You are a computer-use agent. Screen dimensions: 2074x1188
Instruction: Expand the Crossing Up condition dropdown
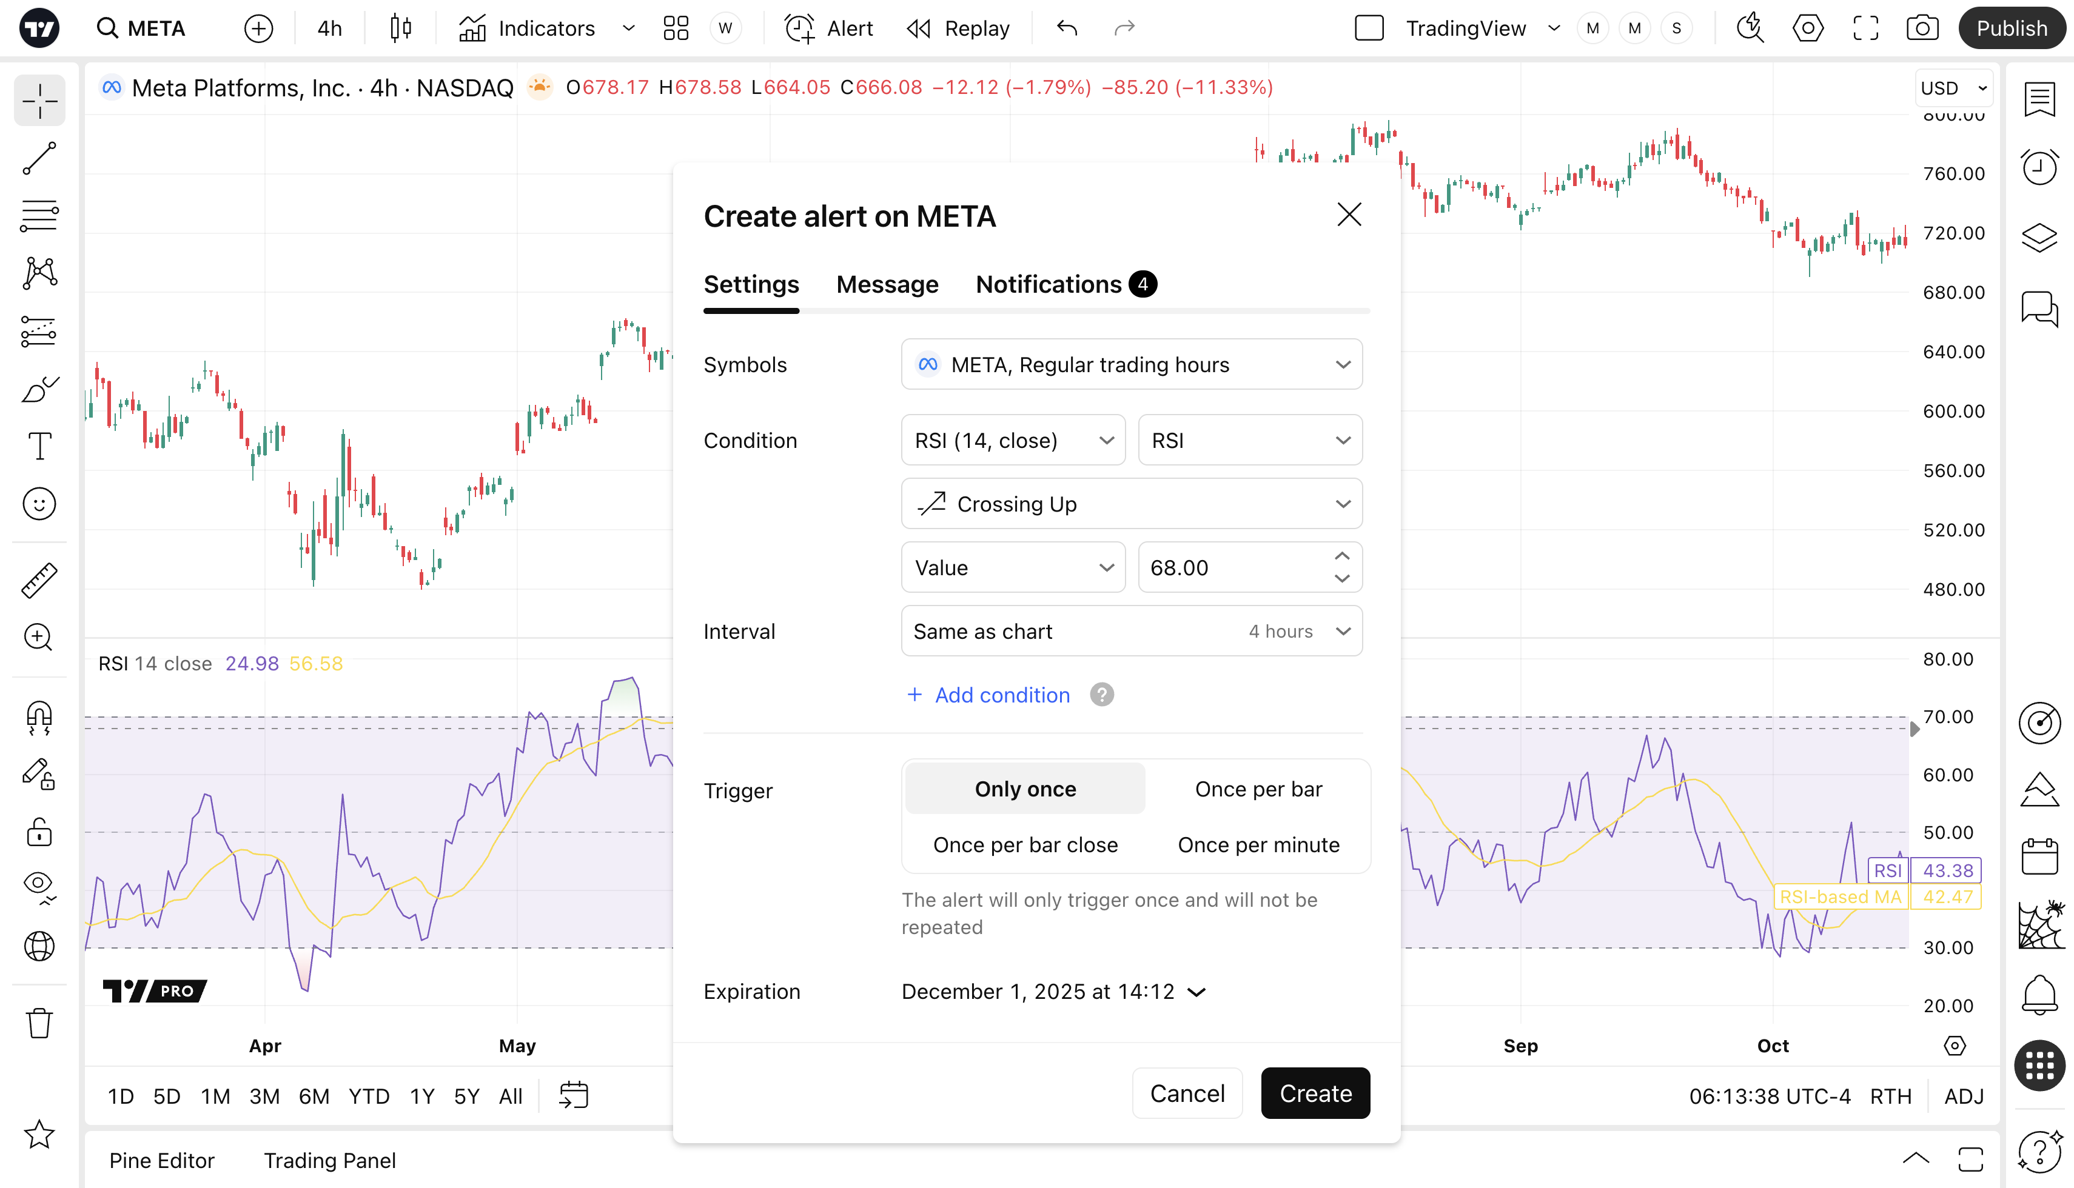(1131, 504)
